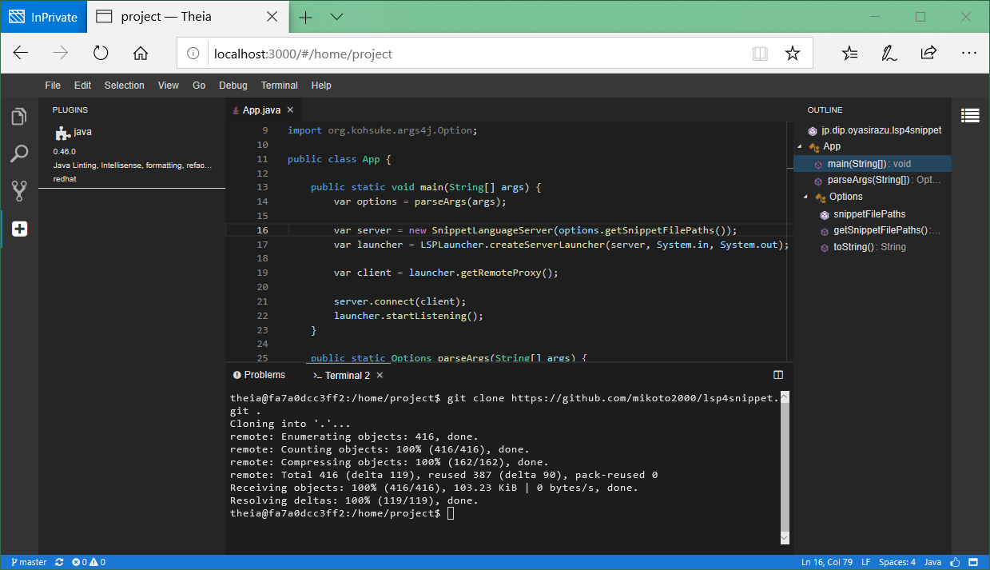
Task: Toggle the bottom panel from the status bar
Action: point(973,562)
